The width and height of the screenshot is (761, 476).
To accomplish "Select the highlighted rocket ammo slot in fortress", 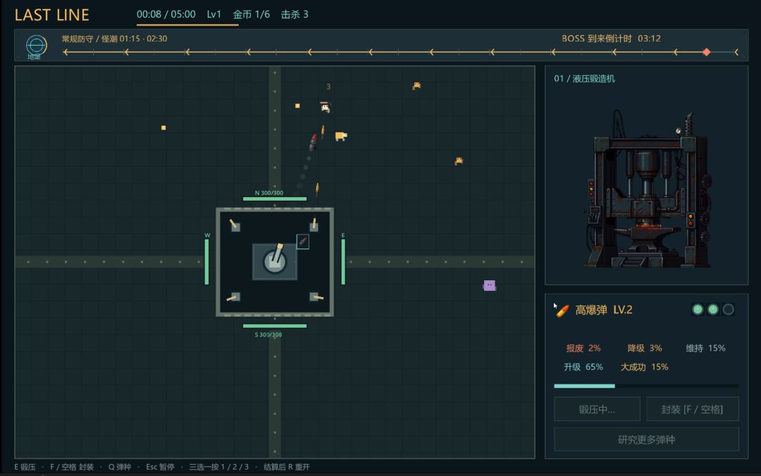I will coord(303,241).
